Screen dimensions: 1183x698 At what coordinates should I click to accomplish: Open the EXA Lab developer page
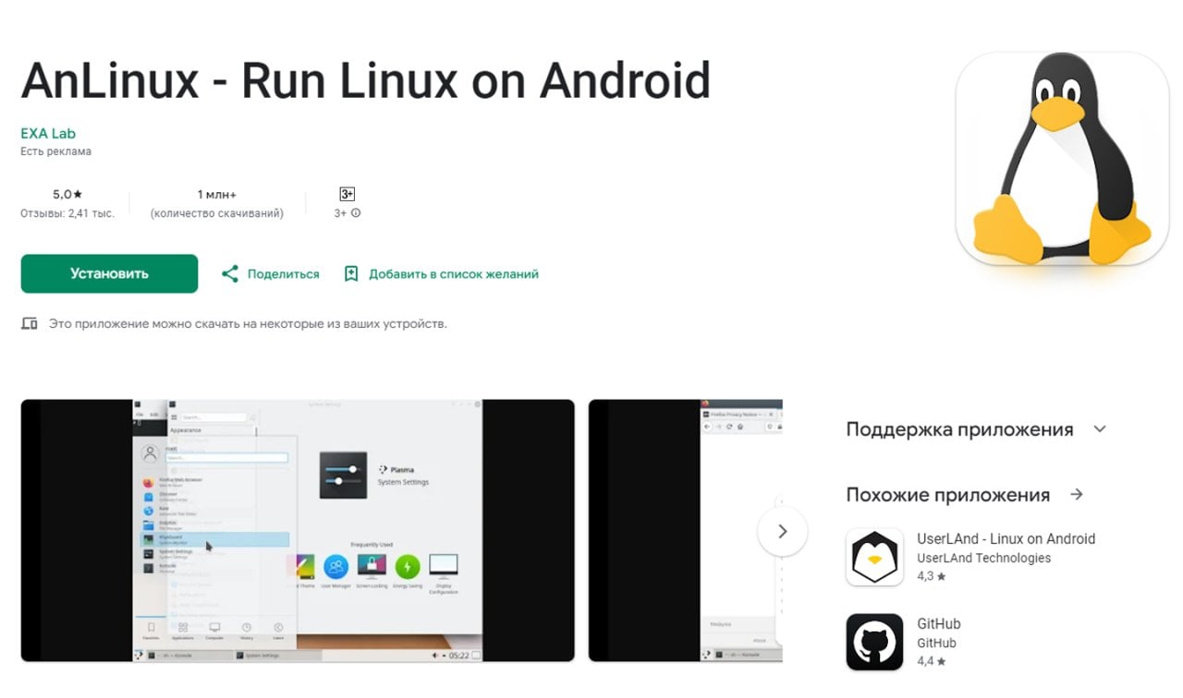click(48, 132)
